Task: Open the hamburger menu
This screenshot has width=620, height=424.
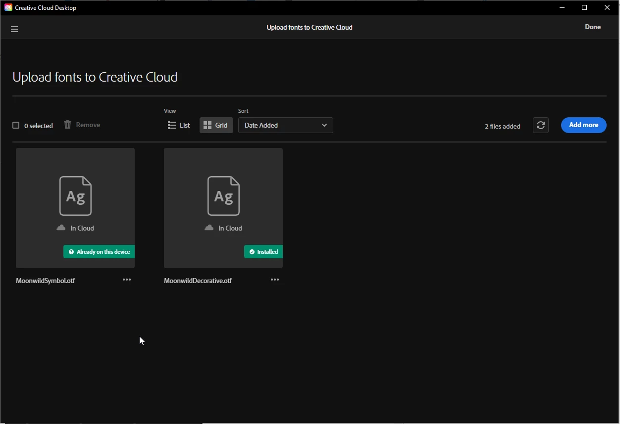Action: (14, 29)
